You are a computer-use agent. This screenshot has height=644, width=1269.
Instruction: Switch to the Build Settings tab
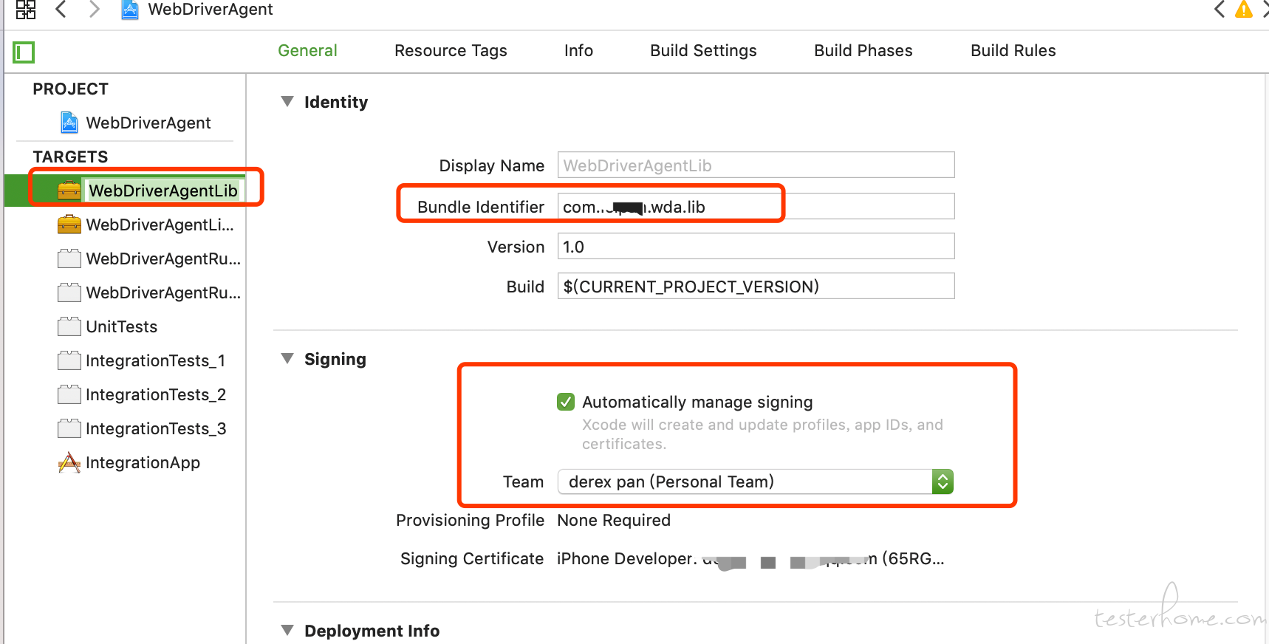tap(703, 50)
